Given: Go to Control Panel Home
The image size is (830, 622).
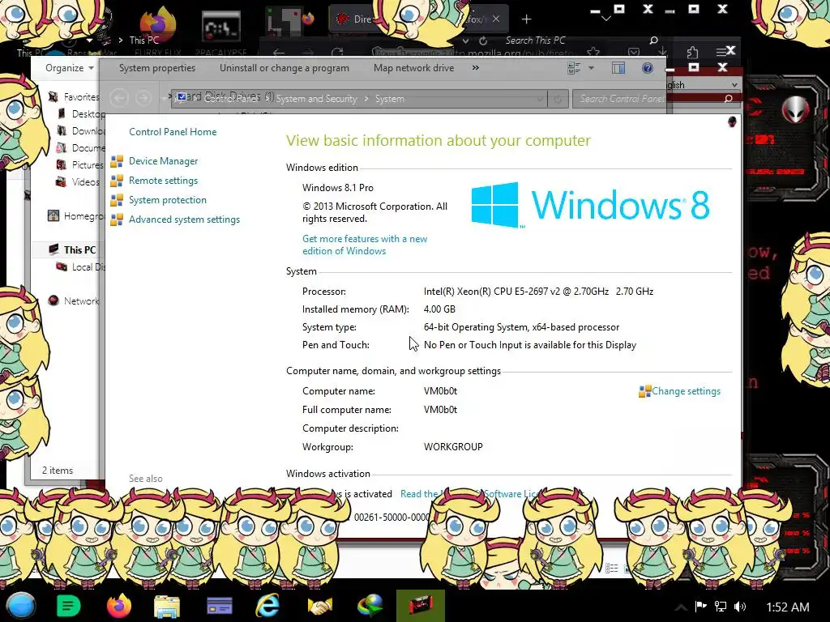Looking at the screenshot, I should (x=173, y=132).
